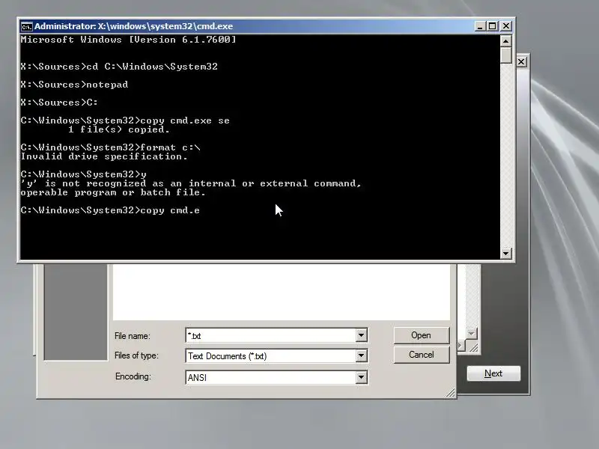The image size is (599, 449).
Task: Click Notepad scrollbar down arrow
Action: (x=472, y=334)
